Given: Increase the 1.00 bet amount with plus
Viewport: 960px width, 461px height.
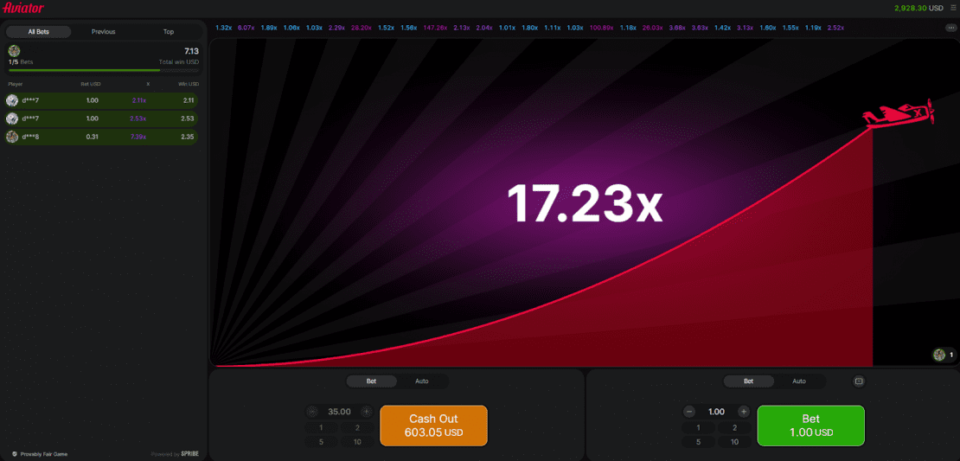Looking at the screenshot, I should pyautogui.click(x=744, y=412).
